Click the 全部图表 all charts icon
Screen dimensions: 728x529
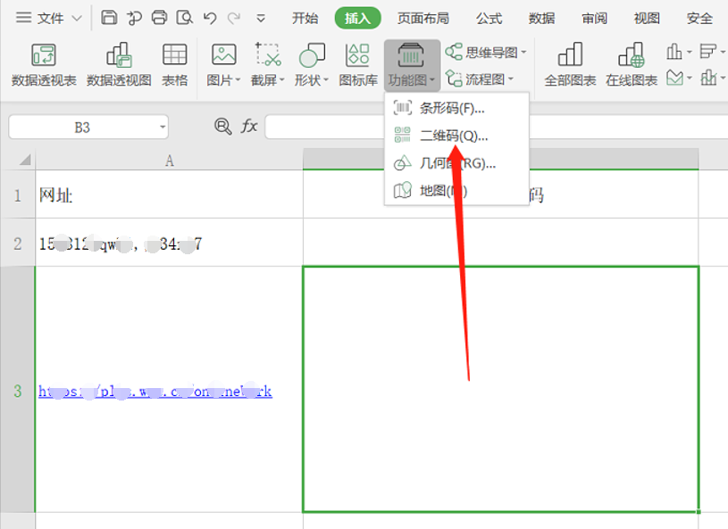570,64
